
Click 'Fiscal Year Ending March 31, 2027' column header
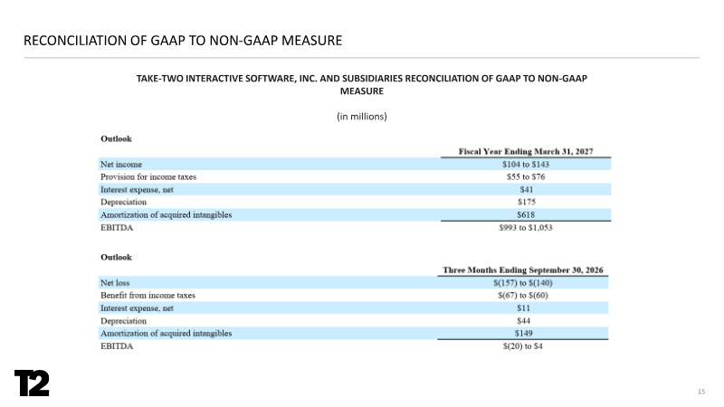point(526,151)
